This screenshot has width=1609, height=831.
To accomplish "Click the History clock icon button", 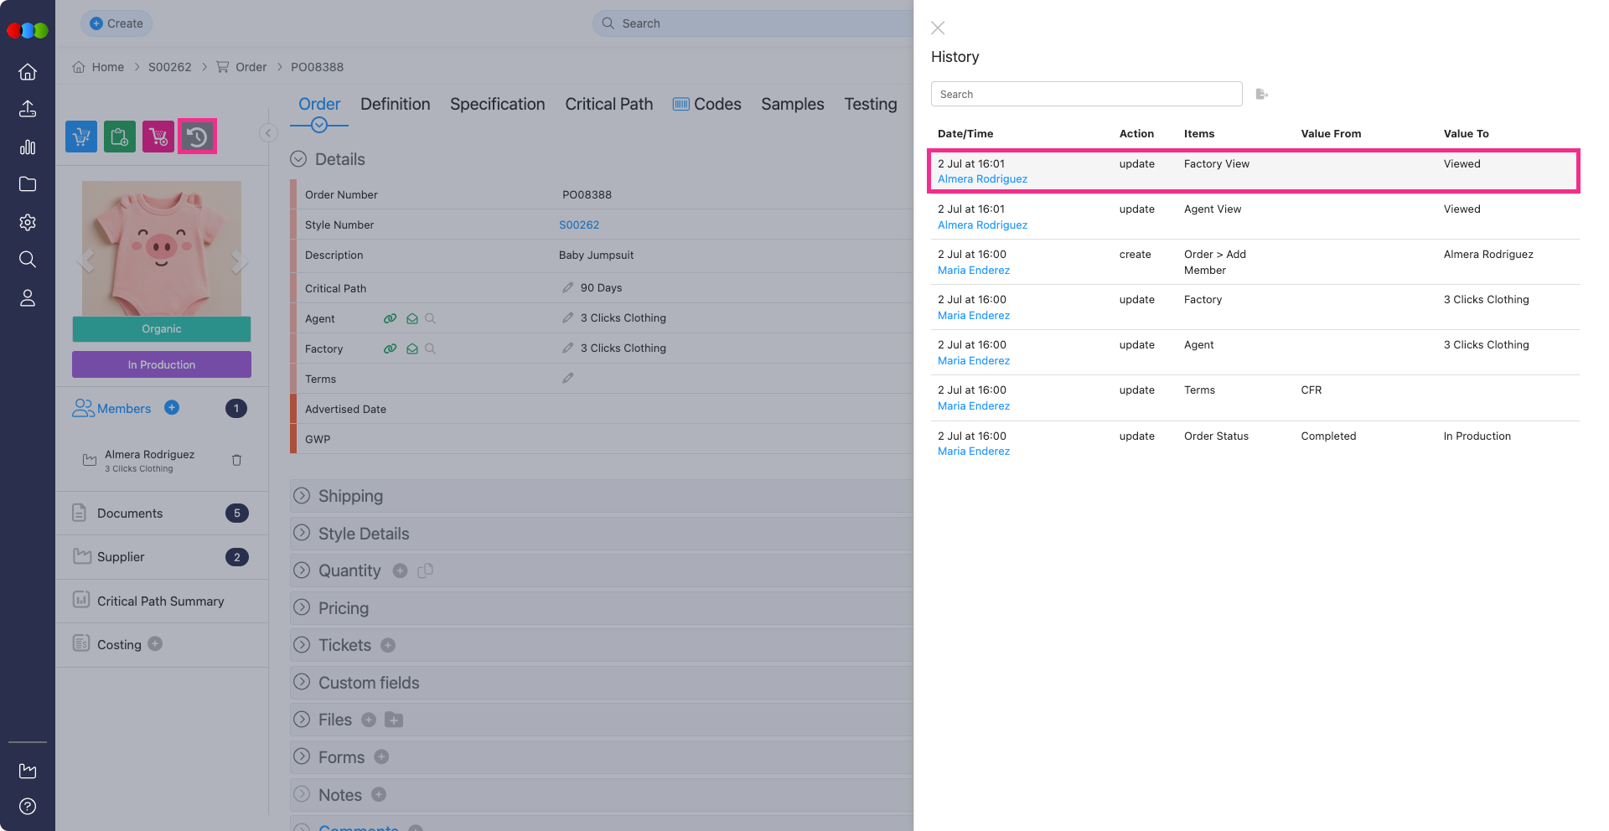I will [197, 137].
